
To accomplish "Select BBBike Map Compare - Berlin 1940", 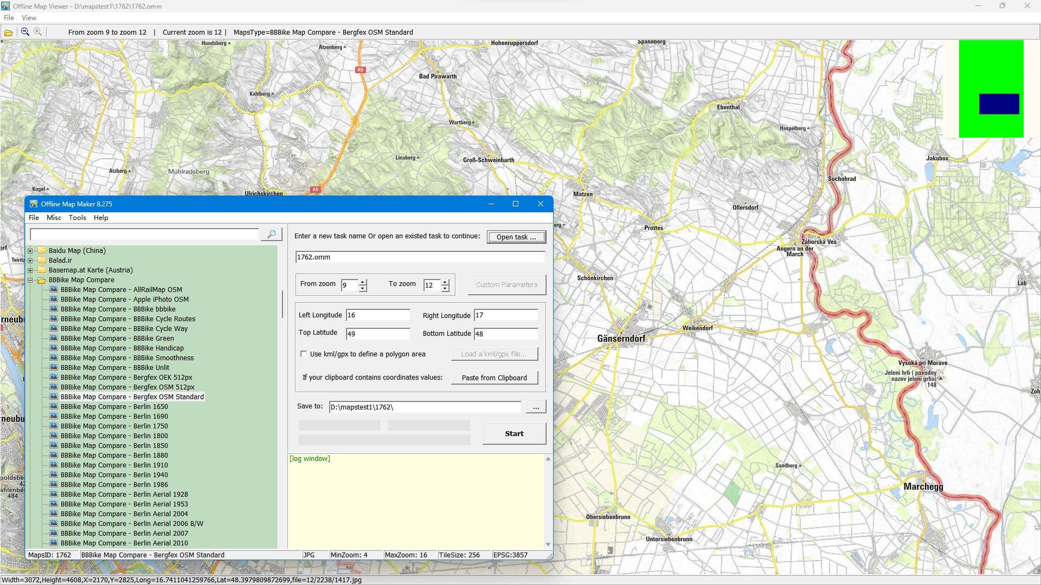I will point(114,475).
